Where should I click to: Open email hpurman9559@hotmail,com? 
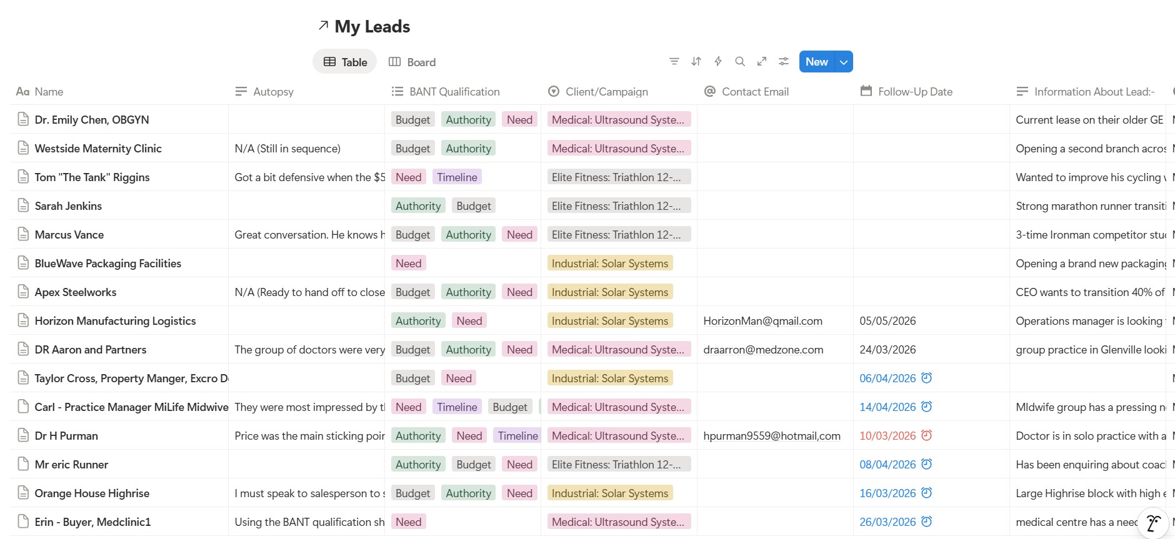(772, 435)
